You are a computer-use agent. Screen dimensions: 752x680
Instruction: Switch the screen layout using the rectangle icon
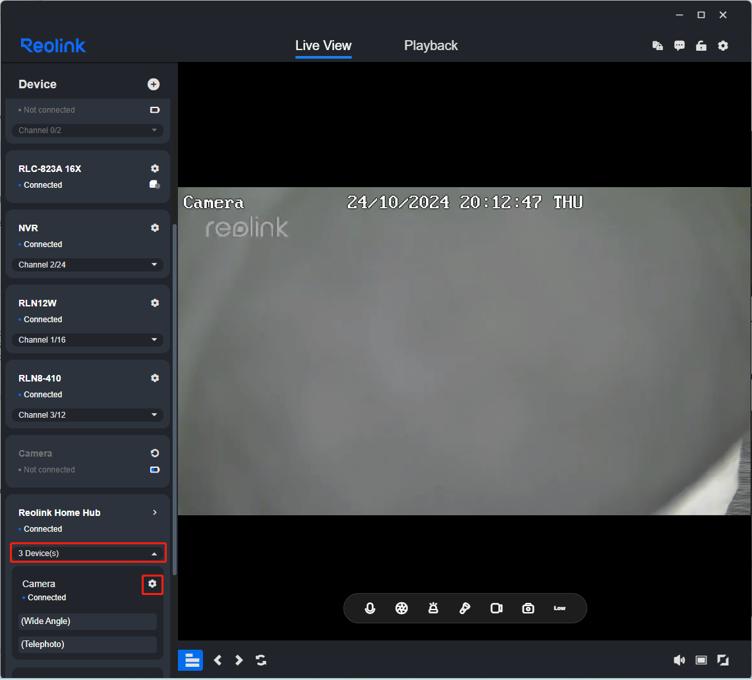pos(701,660)
